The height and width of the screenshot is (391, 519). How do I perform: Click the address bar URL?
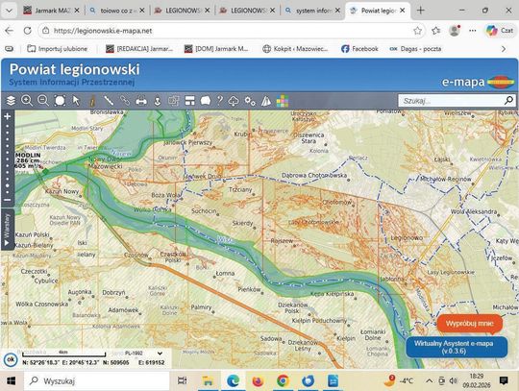click(x=103, y=31)
